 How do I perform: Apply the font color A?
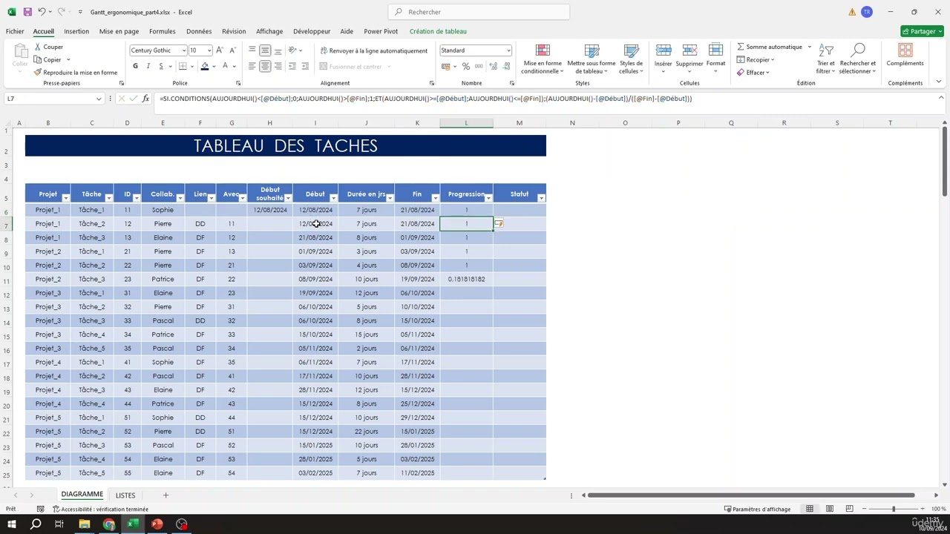[226, 67]
